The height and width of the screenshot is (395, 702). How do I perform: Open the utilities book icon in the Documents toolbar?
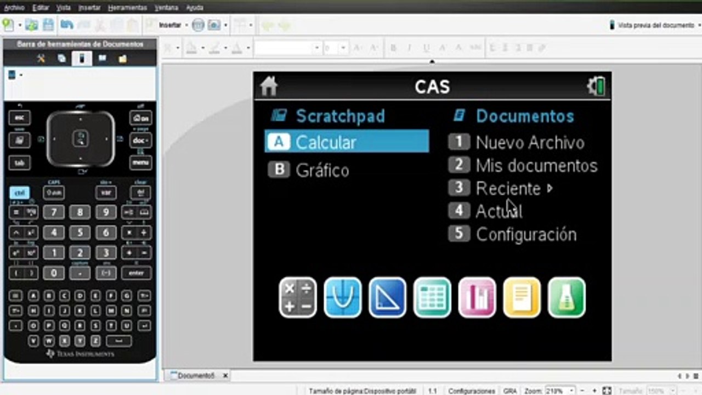[x=103, y=59]
